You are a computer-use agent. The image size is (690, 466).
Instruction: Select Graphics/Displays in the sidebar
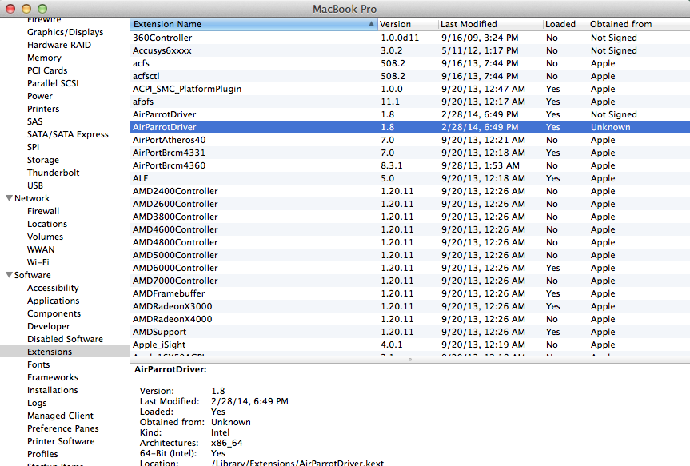pos(65,32)
